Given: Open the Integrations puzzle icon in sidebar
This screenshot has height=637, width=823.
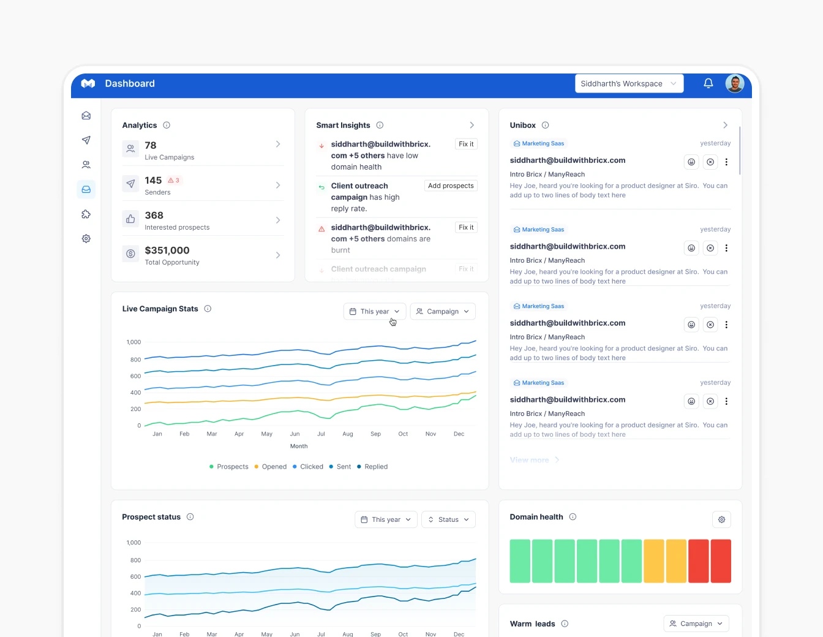Looking at the screenshot, I should pos(86,214).
